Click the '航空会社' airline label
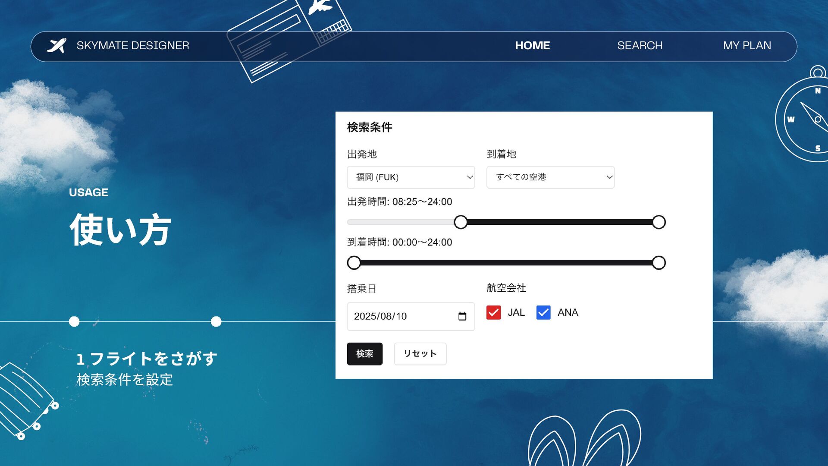The width and height of the screenshot is (828, 466). 506,288
